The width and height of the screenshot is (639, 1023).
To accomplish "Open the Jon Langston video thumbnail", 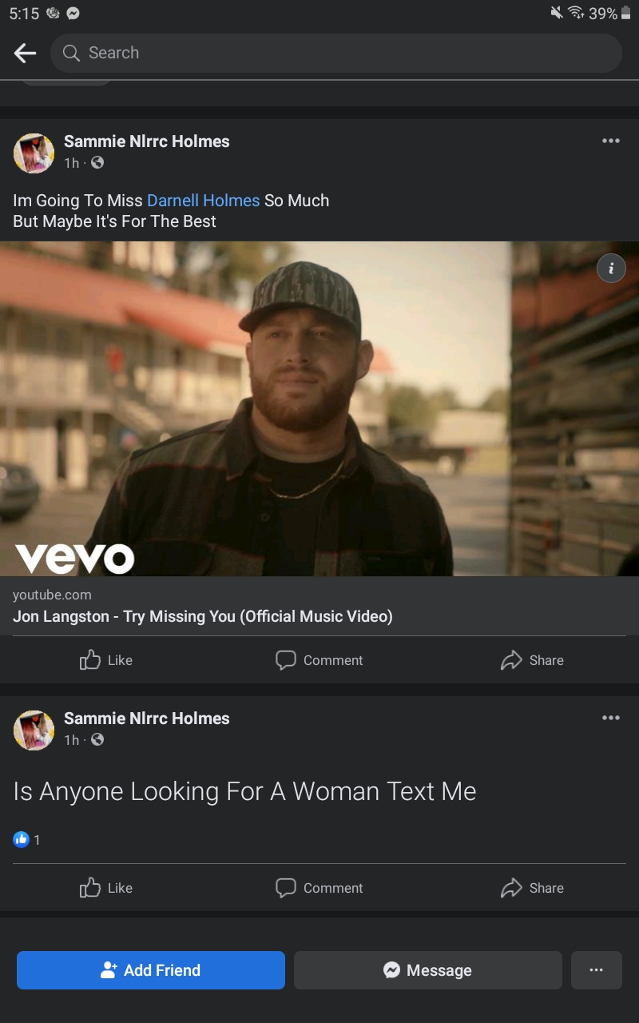I will point(319,408).
